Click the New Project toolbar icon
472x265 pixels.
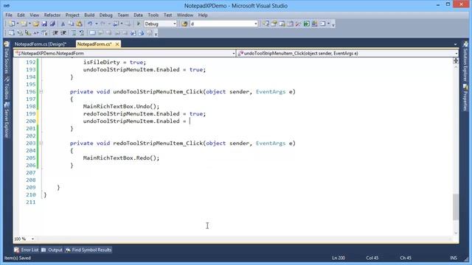tap(12, 24)
